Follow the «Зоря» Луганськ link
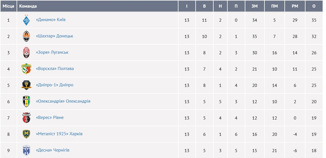The image size is (326, 158). click(52, 53)
